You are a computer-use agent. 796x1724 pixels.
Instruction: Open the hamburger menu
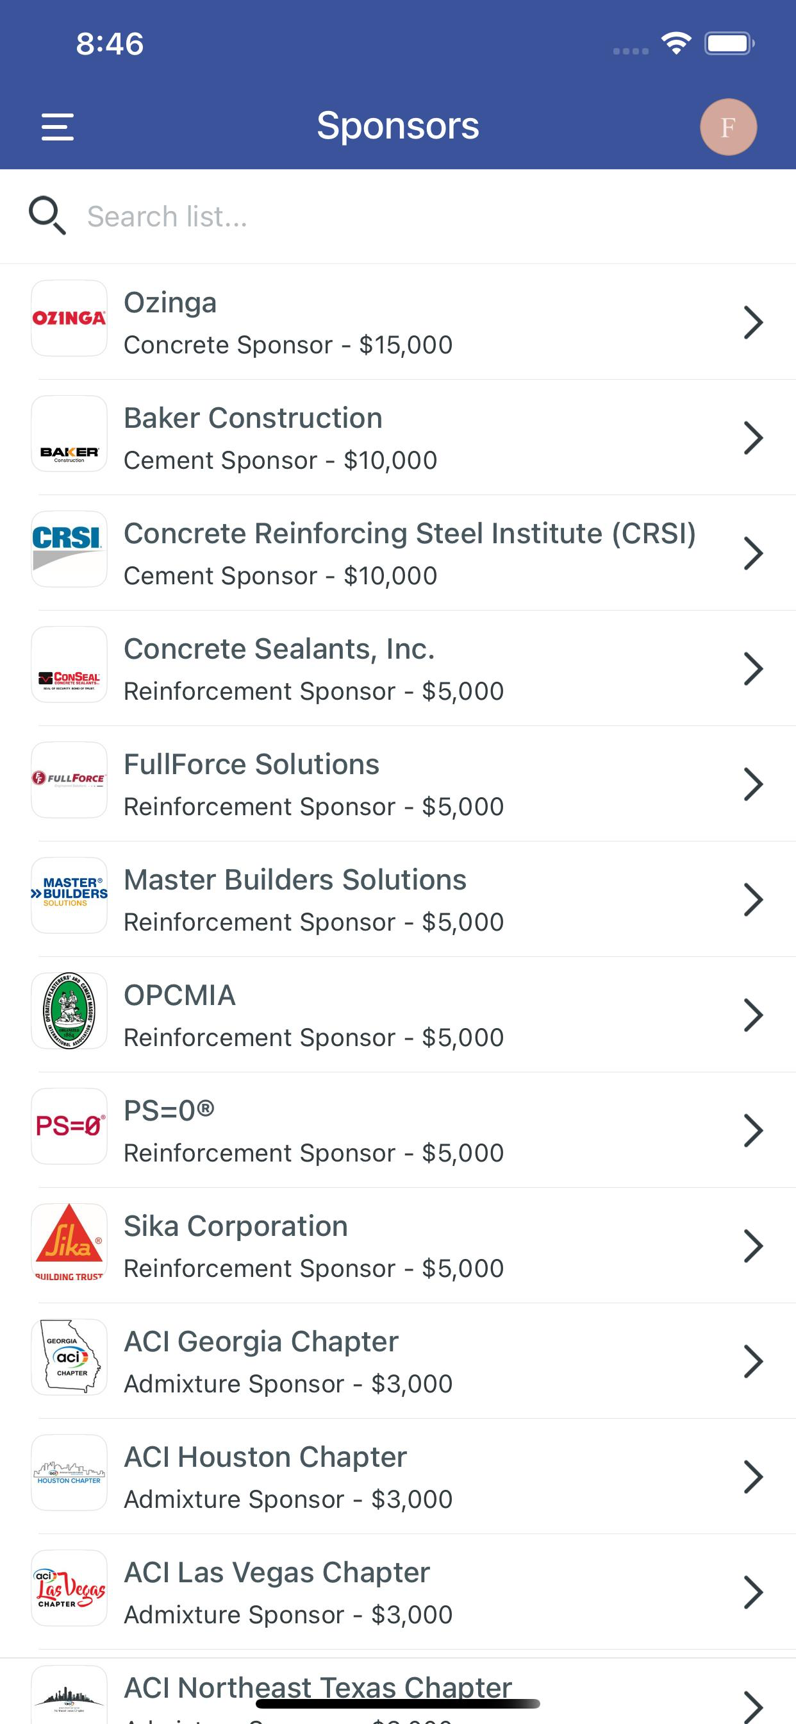pyautogui.click(x=58, y=126)
